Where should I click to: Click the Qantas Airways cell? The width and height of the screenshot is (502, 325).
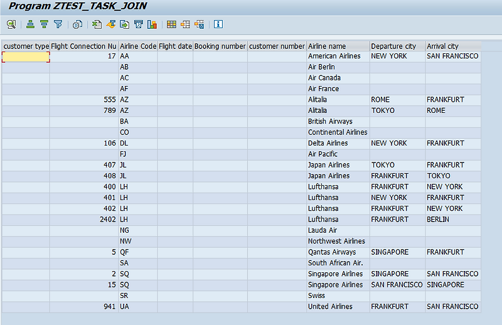click(338, 252)
